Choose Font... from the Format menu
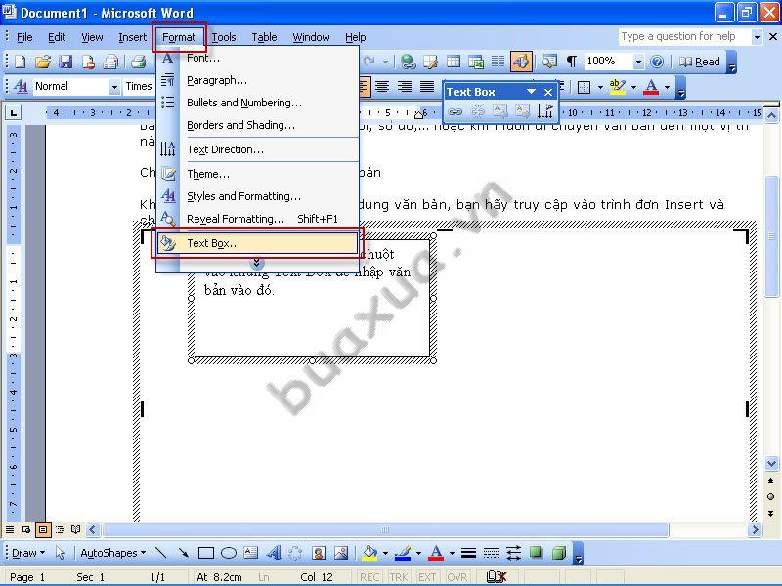Screen dimensions: 782x586 point(257,59)
